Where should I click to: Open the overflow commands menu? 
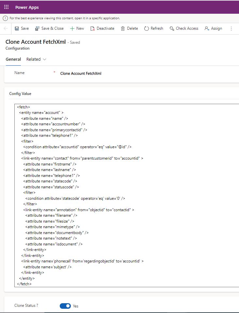click(231, 28)
